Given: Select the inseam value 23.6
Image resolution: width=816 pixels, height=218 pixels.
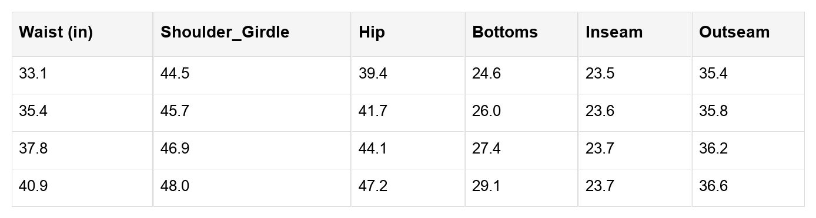Looking at the screenshot, I should click(x=635, y=113).
